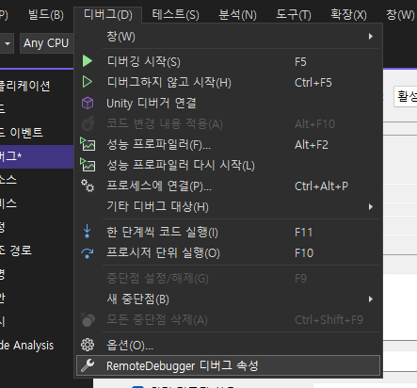This screenshot has width=417, height=388.
Task: Open RemoteDebugger 디버그 속성 entry
Action: [x=228, y=365]
